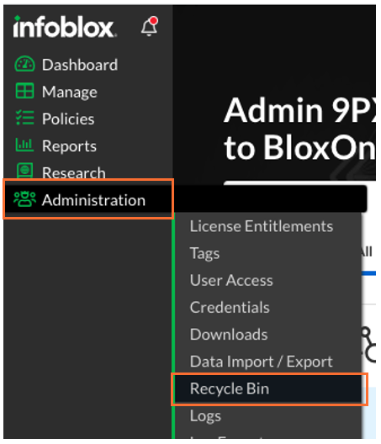The image size is (381, 444).
Task: Open the Dashboard menu item
Action: pos(80,65)
